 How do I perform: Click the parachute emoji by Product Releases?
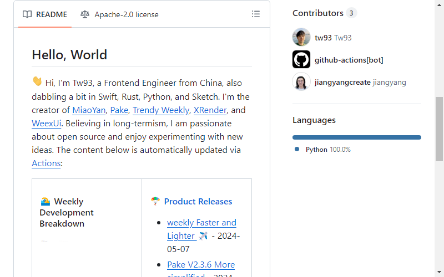[155, 201]
